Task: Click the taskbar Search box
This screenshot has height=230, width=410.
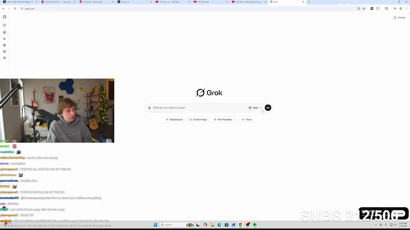Action: click(x=177, y=225)
